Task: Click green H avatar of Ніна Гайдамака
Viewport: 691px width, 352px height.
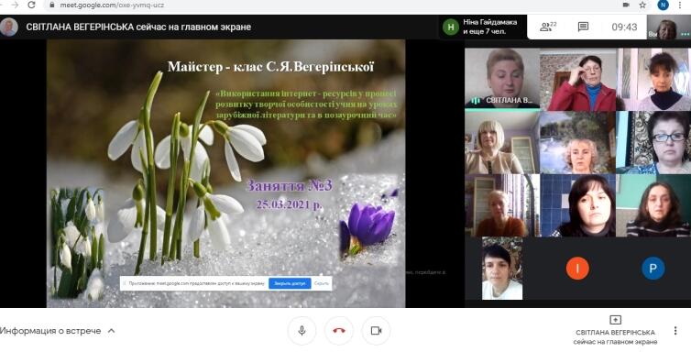Action: (x=450, y=27)
